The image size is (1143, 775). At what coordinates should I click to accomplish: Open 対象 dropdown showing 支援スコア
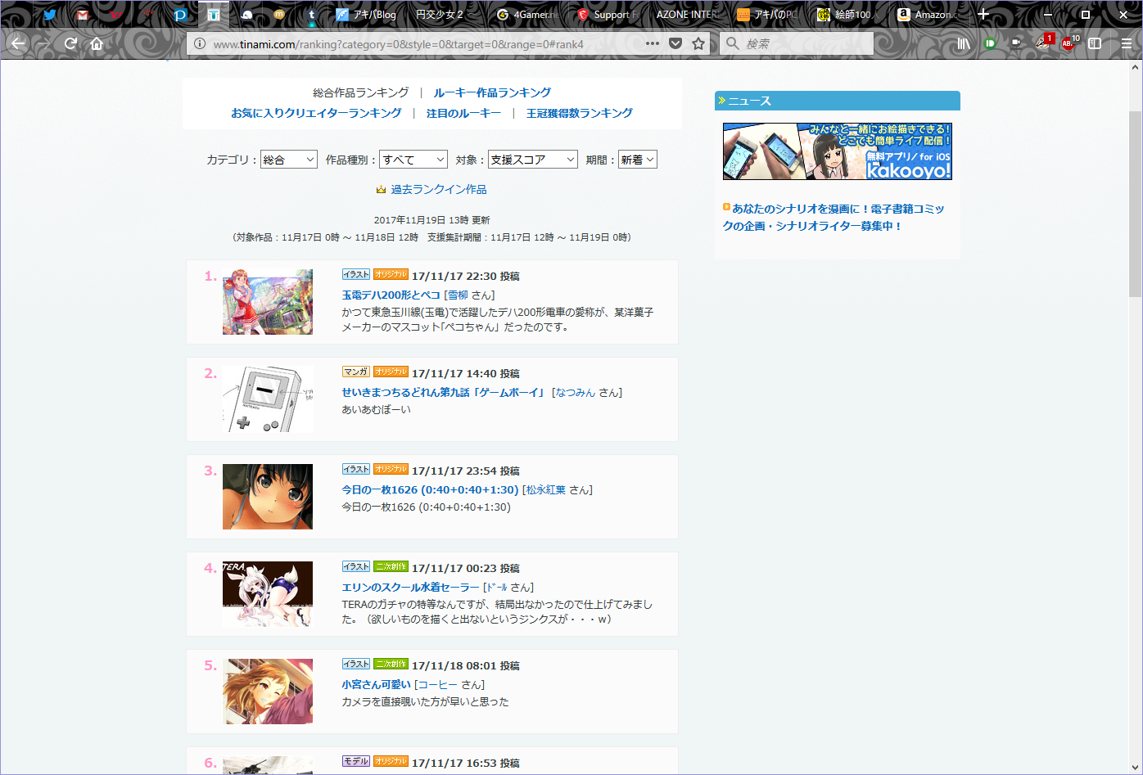coord(533,160)
